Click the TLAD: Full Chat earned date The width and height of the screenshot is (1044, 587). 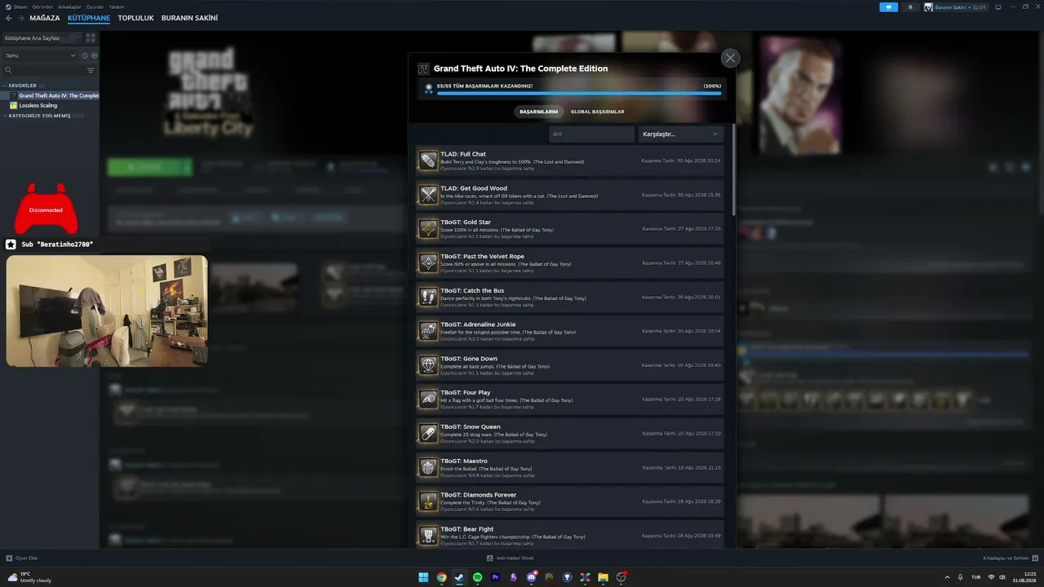pos(681,161)
